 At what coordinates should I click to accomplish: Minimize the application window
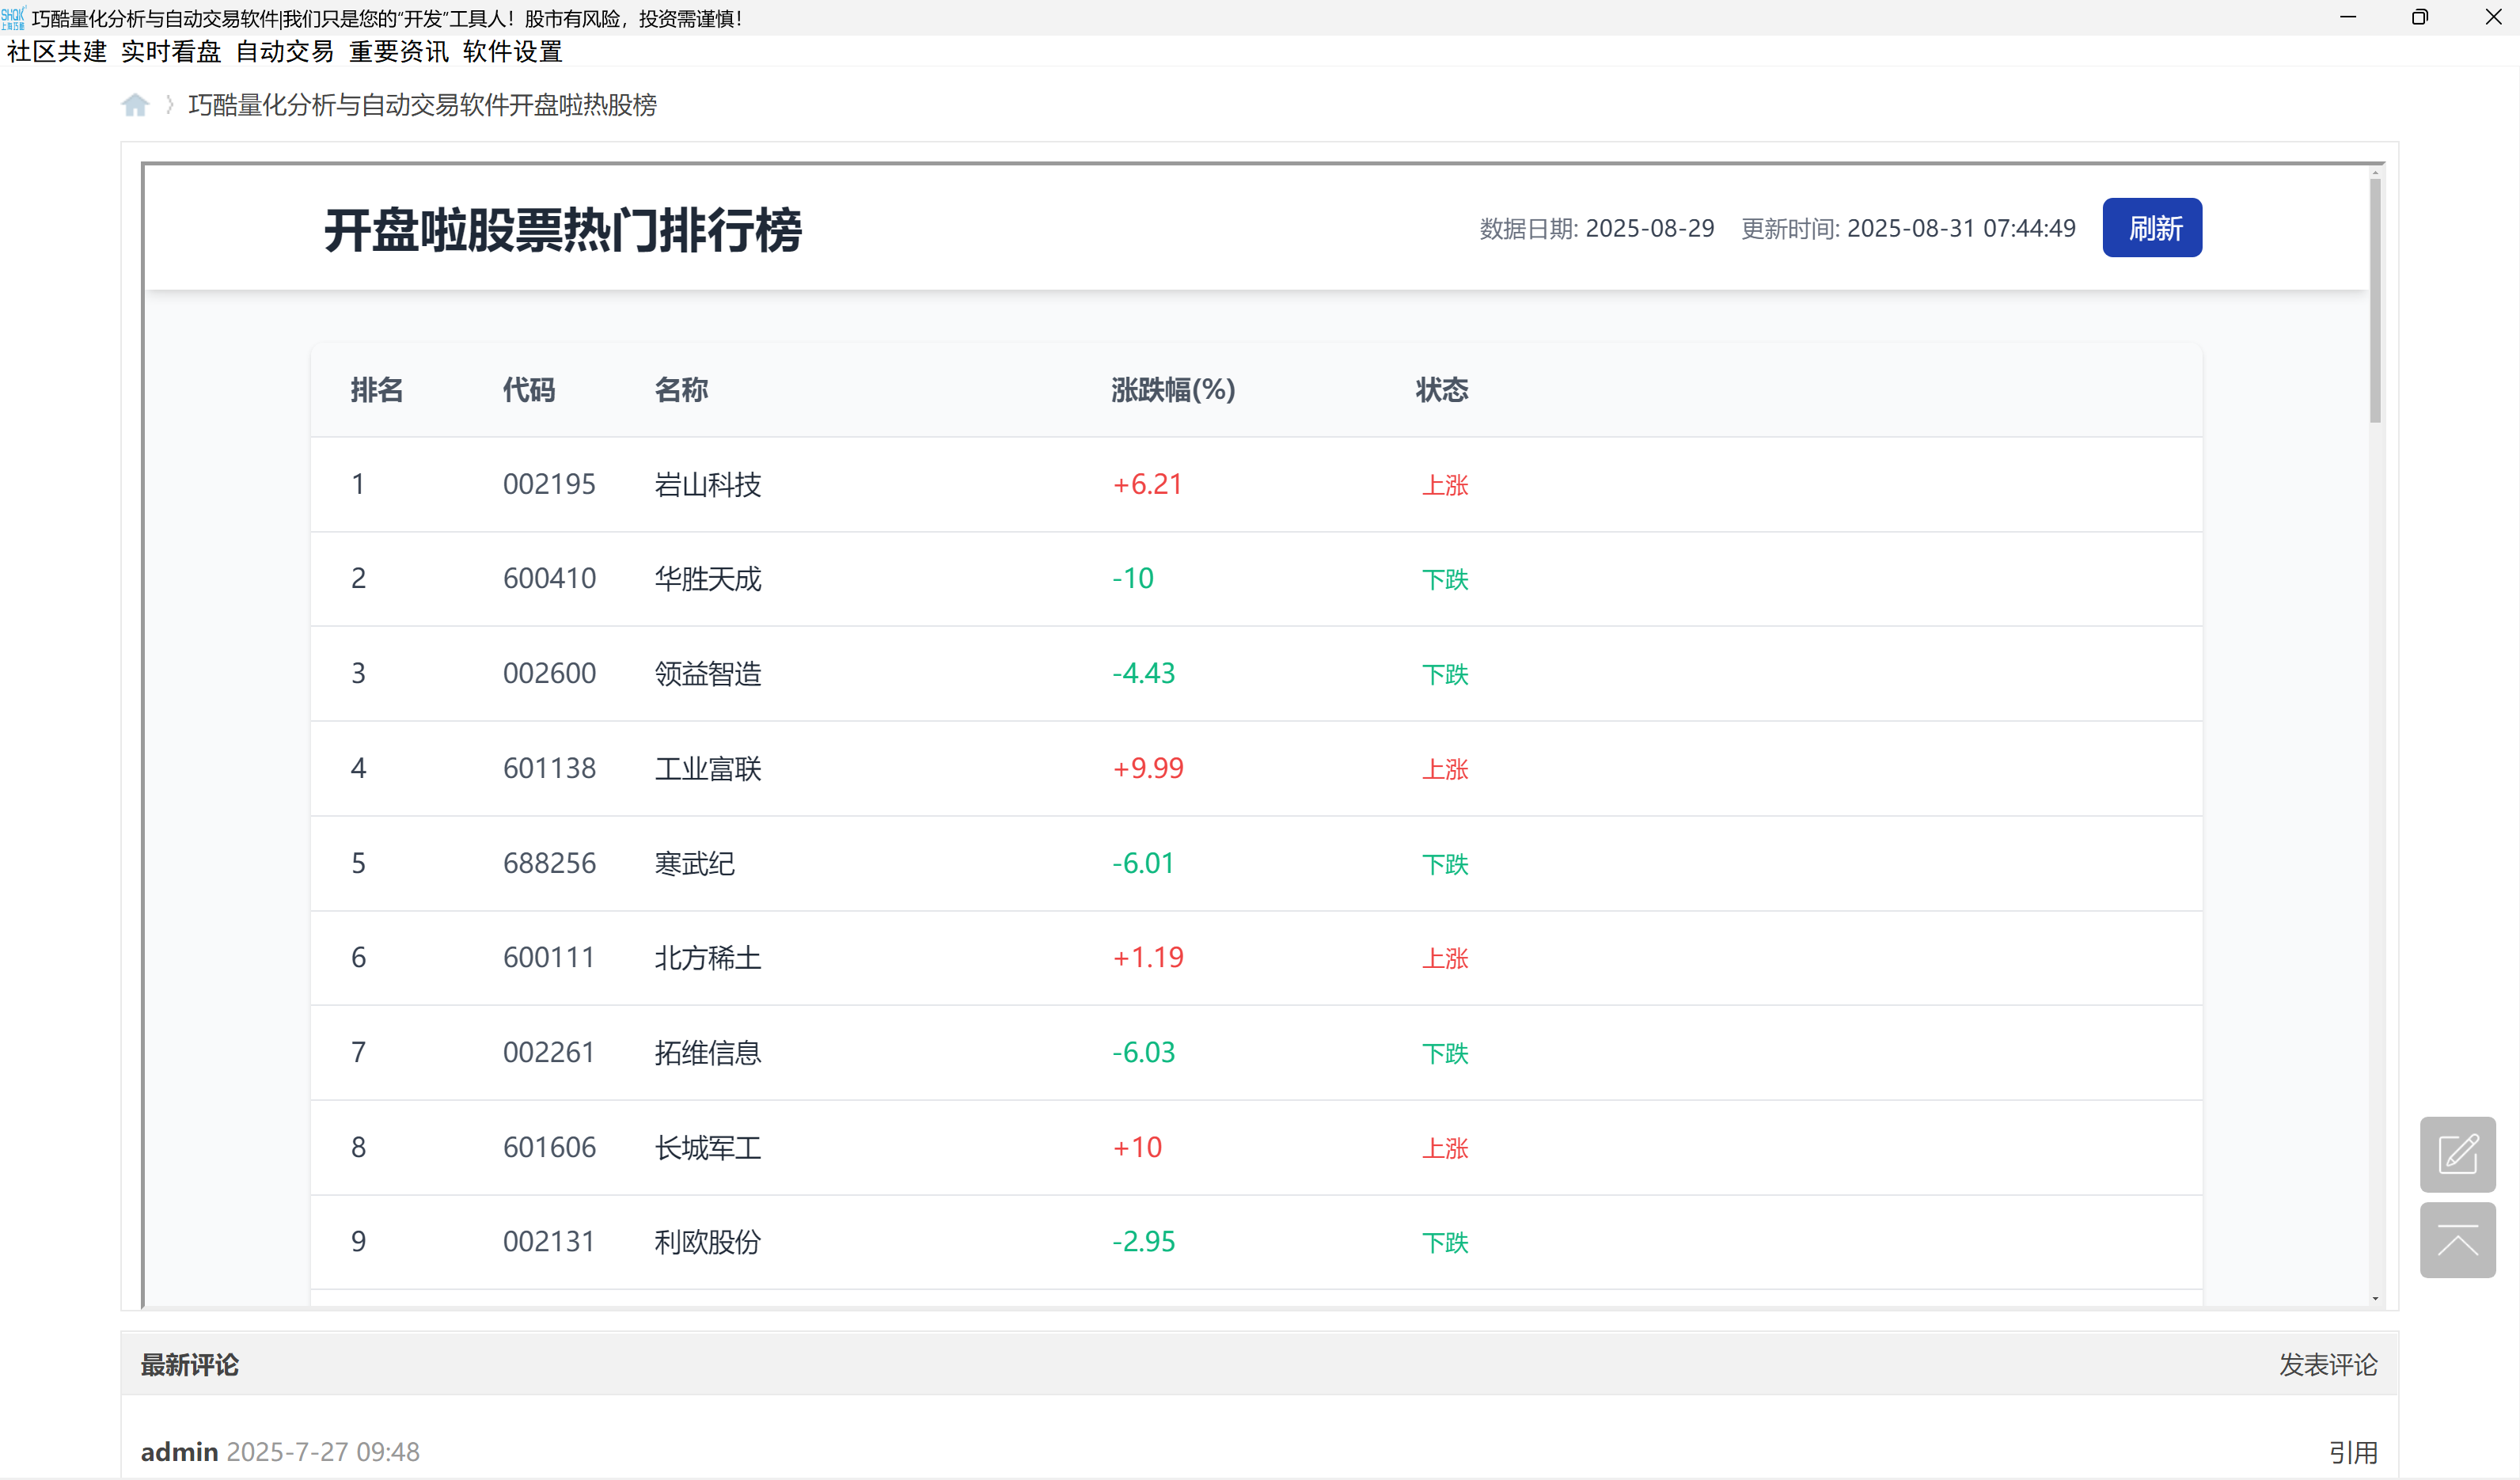coord(2348,17)
